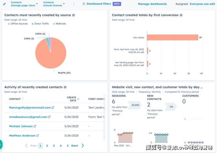Open Contacts Annual revenue dropdown
The image size is (217, 153).
[54, 4]
